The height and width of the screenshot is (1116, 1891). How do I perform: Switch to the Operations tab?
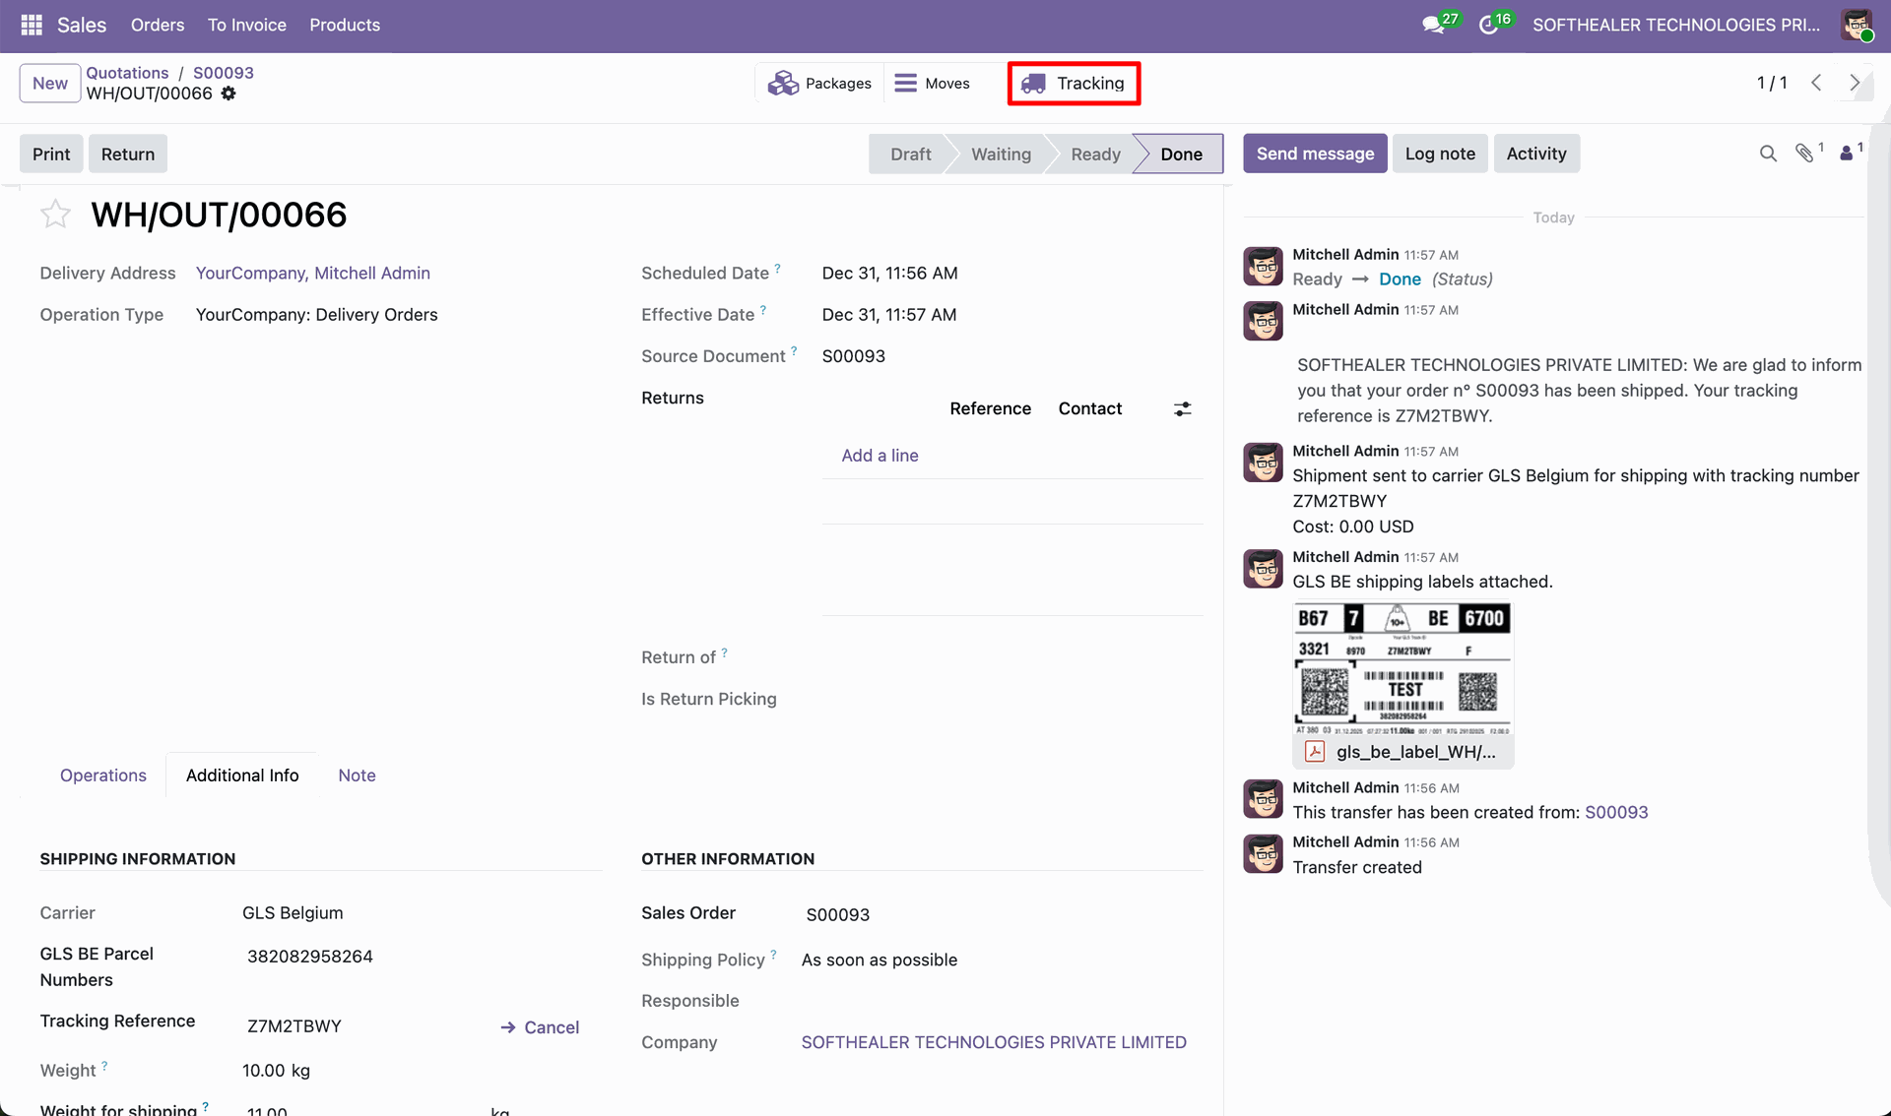coord(102,775)
